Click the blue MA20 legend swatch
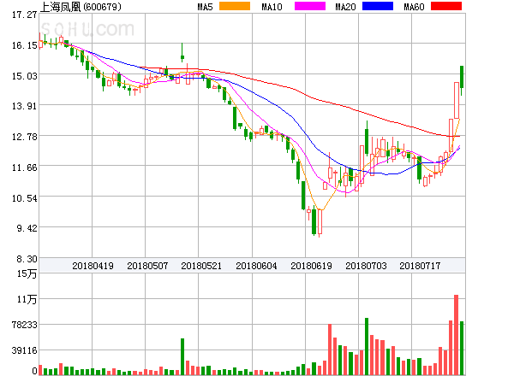Image resolution: width=514 pixels, height=376 pixels. coord(378,6)
